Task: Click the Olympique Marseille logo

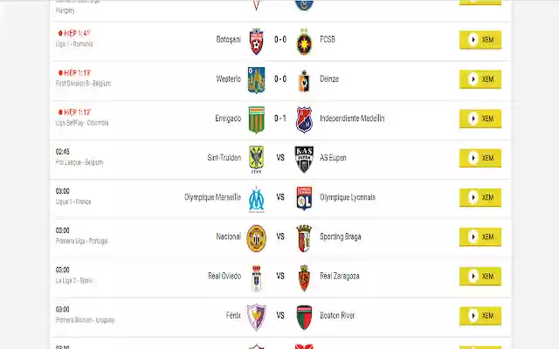Action: [256, 197]
